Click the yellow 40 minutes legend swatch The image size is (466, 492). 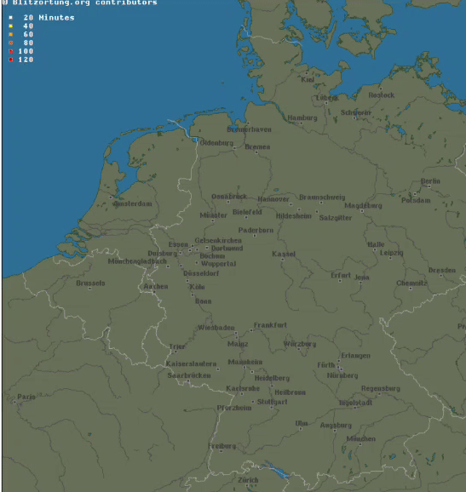[x=11, y=26]
